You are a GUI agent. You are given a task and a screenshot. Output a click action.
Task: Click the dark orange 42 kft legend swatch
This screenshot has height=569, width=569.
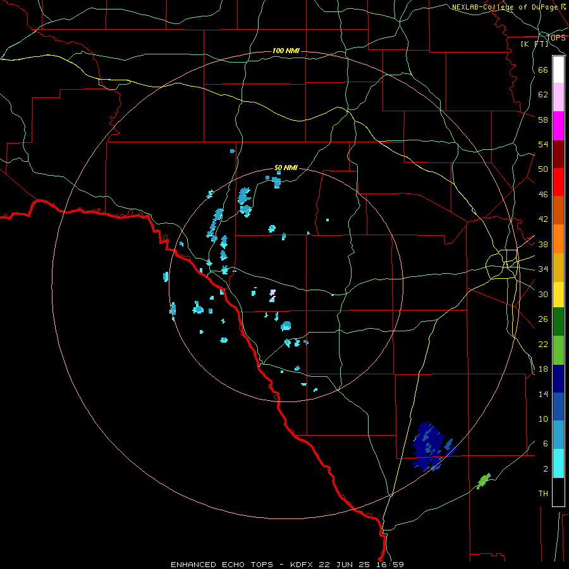(558, 211)
